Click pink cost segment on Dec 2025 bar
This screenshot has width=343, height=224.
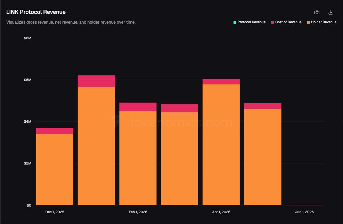(55, 131)
